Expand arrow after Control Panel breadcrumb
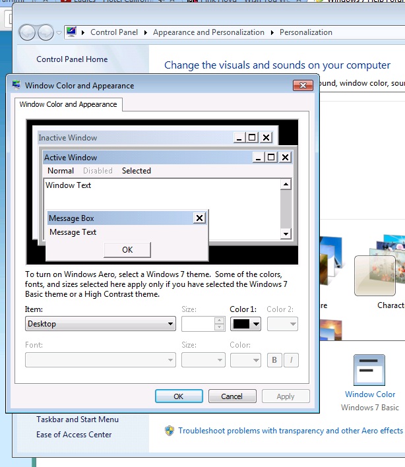The image size is (405, 467). 146,32
